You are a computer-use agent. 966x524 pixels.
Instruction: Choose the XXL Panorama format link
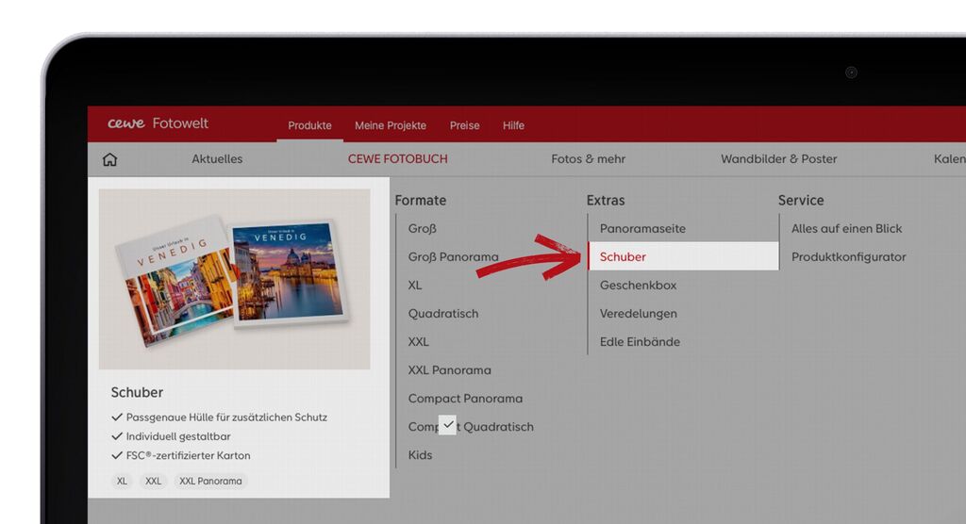(450, 370)
